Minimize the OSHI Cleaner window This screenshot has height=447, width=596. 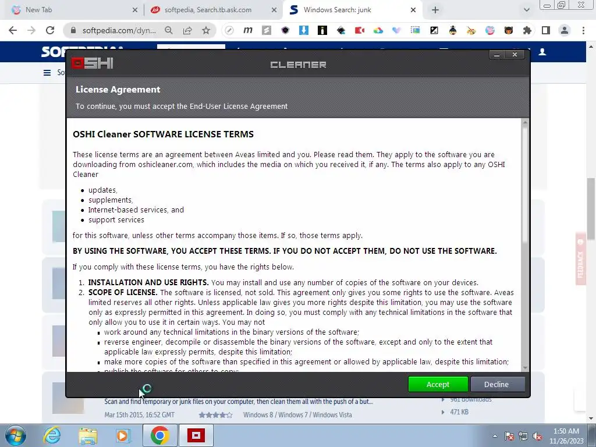(497, 55)
